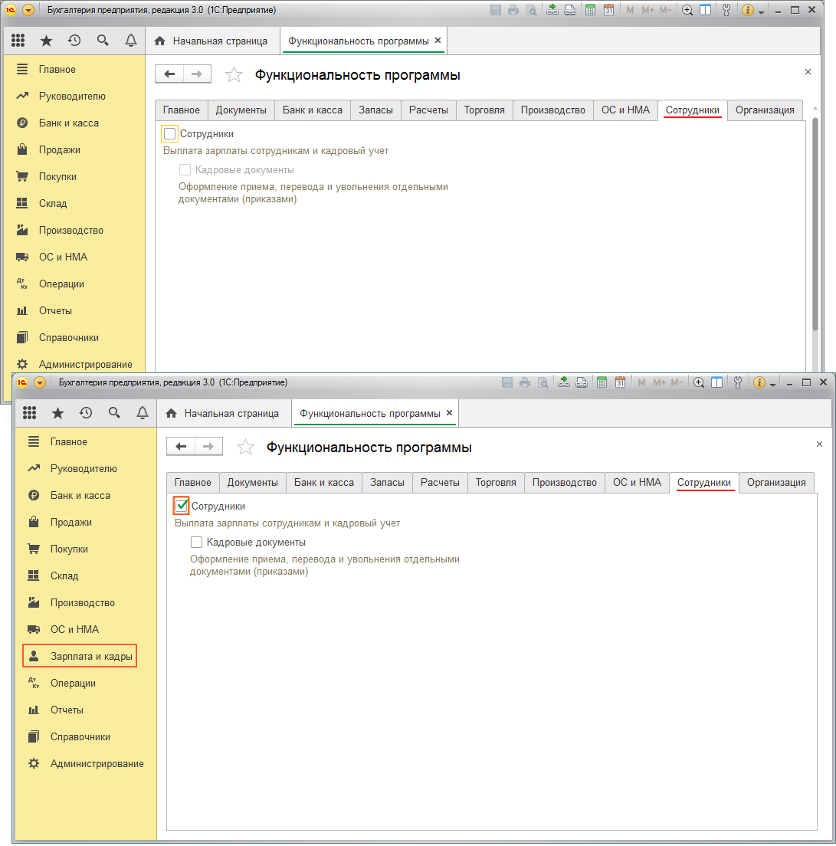Click vertical scrollbar in back window form
The height and width of the screenshot is (846, 836).
[815, 224]
